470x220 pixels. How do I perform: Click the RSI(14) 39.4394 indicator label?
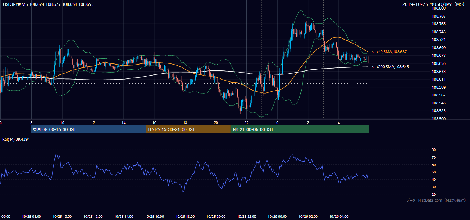(x=16, y=139)
